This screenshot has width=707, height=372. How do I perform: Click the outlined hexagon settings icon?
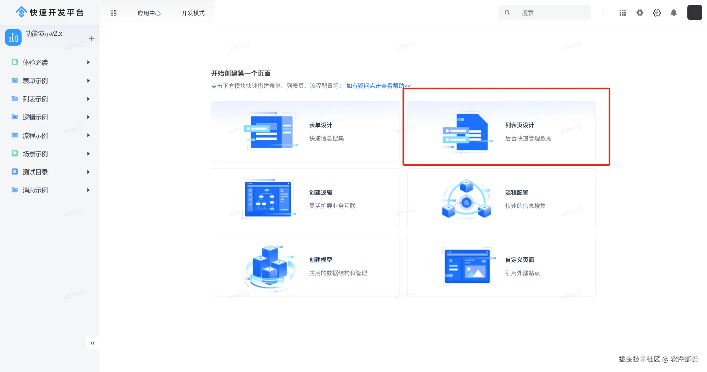pyautogui.click(x=657, y=13)
